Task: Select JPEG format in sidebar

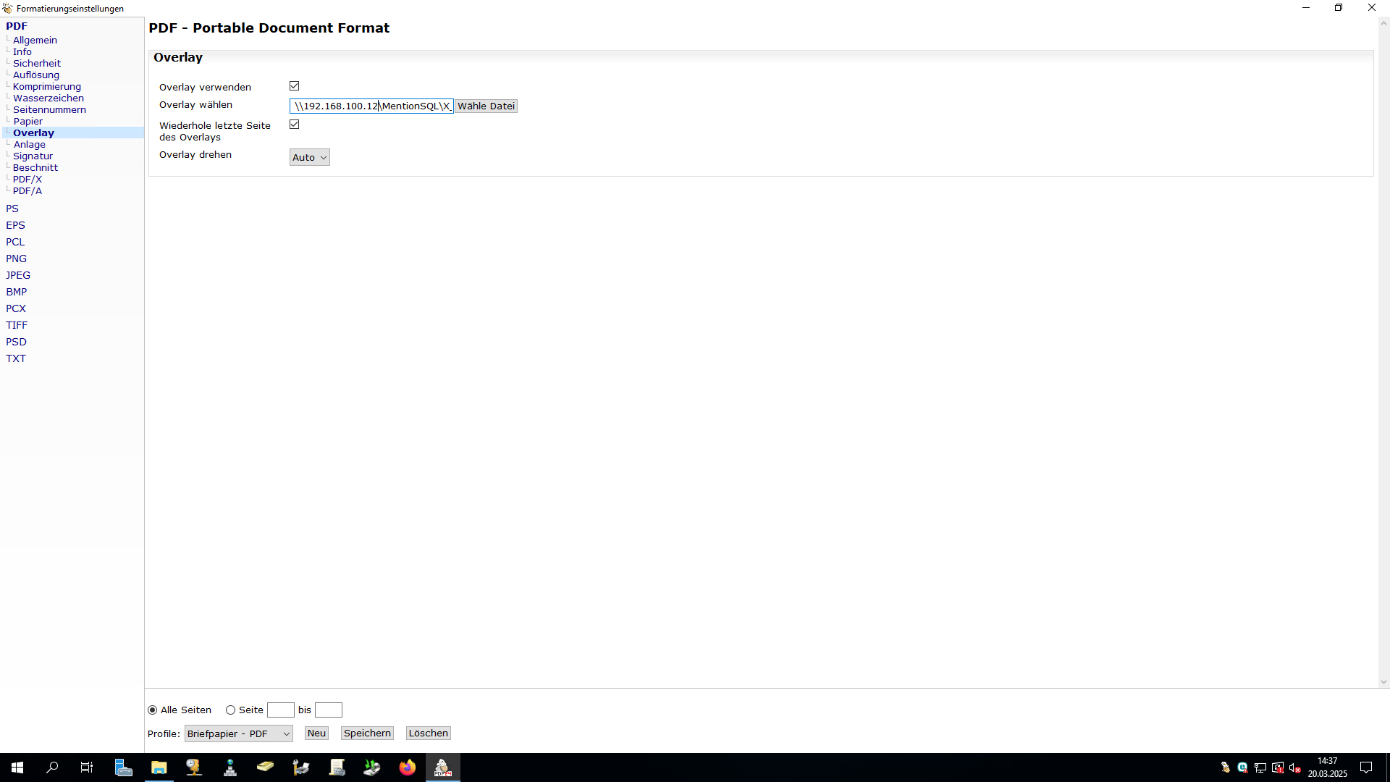Action: click(x=18, y=275)
